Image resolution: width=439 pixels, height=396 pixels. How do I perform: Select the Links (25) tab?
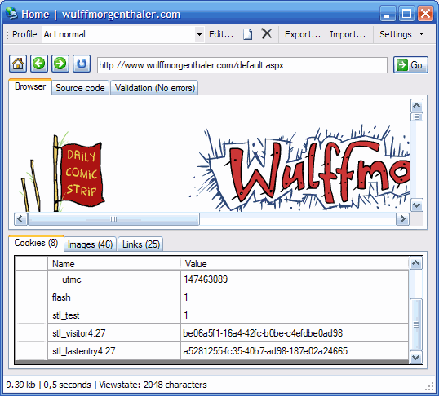[x=141, y=244]
